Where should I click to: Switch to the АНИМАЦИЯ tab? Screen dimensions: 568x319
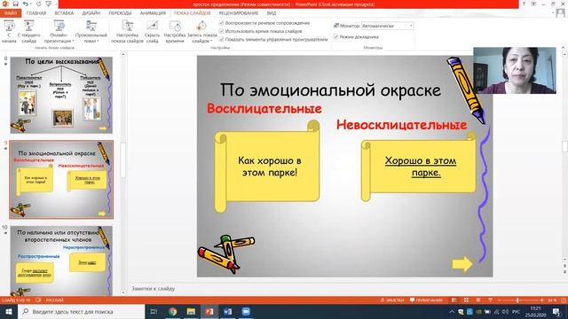153,13
